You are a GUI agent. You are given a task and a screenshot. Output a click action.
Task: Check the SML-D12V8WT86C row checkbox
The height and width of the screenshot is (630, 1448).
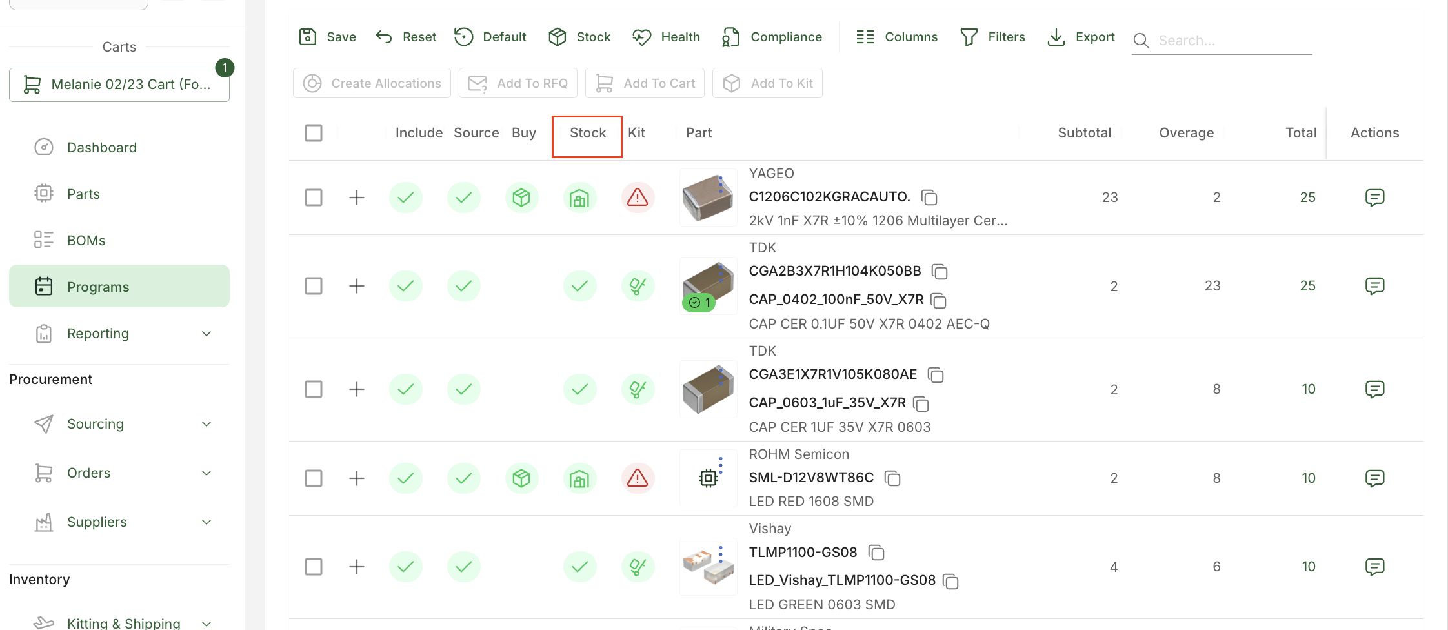coord(314,478)
